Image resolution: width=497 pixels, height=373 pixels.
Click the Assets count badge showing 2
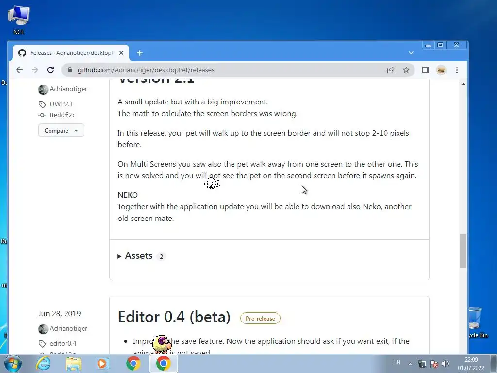coord(161,256)
